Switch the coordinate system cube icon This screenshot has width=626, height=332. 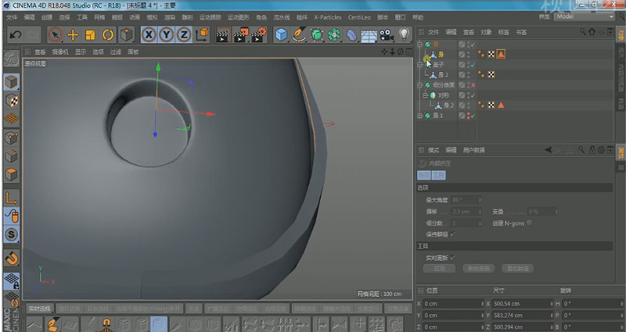click(x=203, y=35)
